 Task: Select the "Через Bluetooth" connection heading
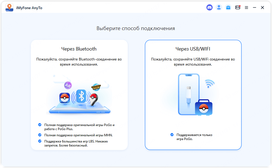pyautogui.click(x=79, y=49)
